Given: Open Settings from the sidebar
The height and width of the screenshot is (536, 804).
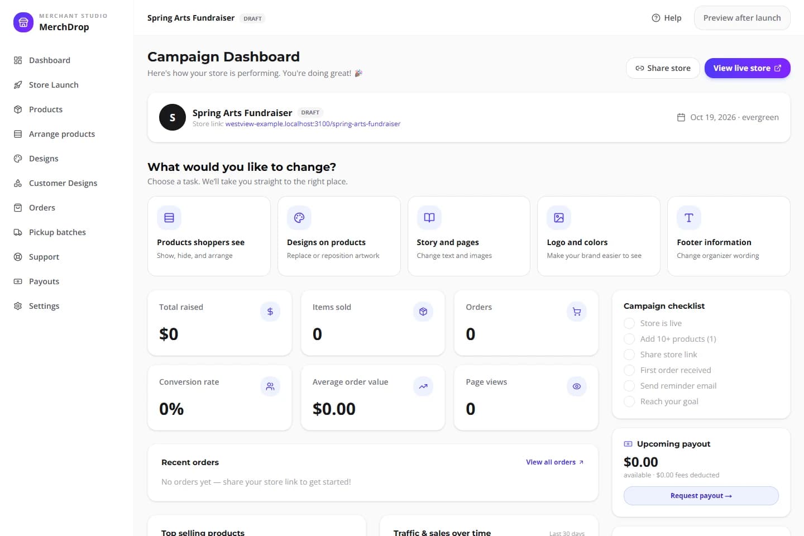Looking at the screenshot, I should tap(66, 306).
